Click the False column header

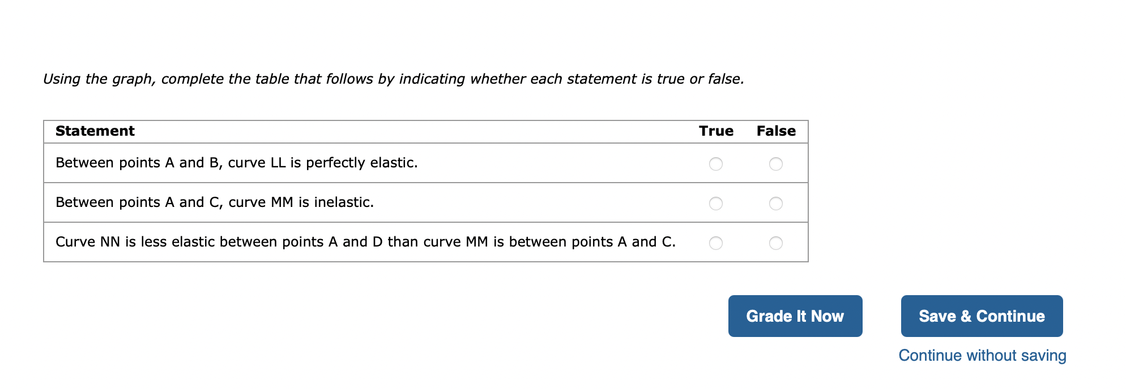pyautogui.click(x=777, y=131)
